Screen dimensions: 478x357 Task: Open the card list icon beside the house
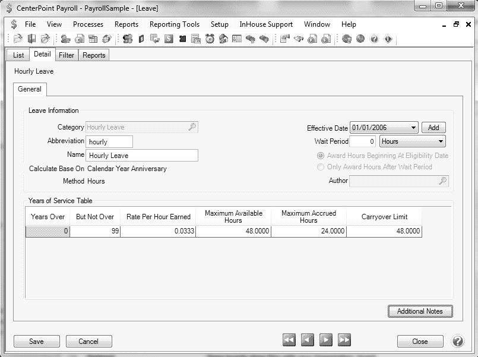click(237, 39)
